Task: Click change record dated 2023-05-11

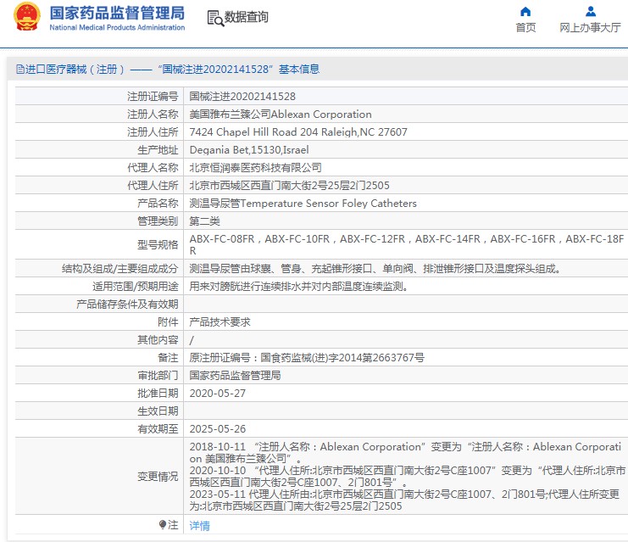Action: click(x=404, y=500)
